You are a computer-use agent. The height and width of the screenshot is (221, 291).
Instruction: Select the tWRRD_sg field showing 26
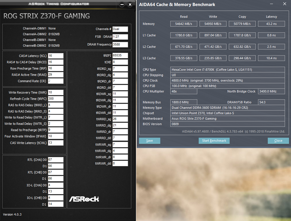point(120,119)
